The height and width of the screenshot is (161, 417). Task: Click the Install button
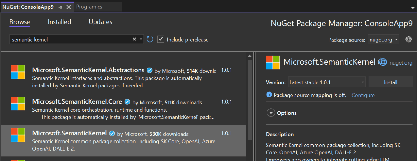point(390,82)
